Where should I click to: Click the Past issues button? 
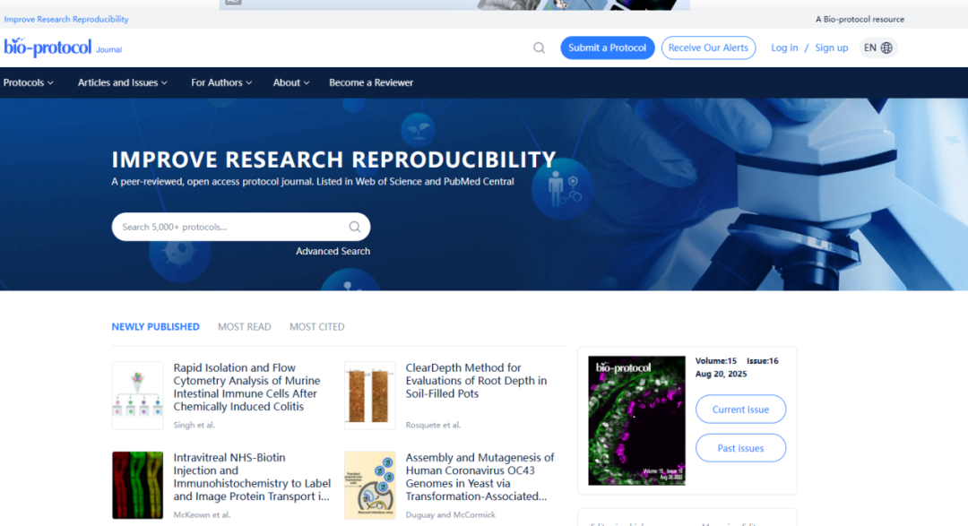(740, 448)
